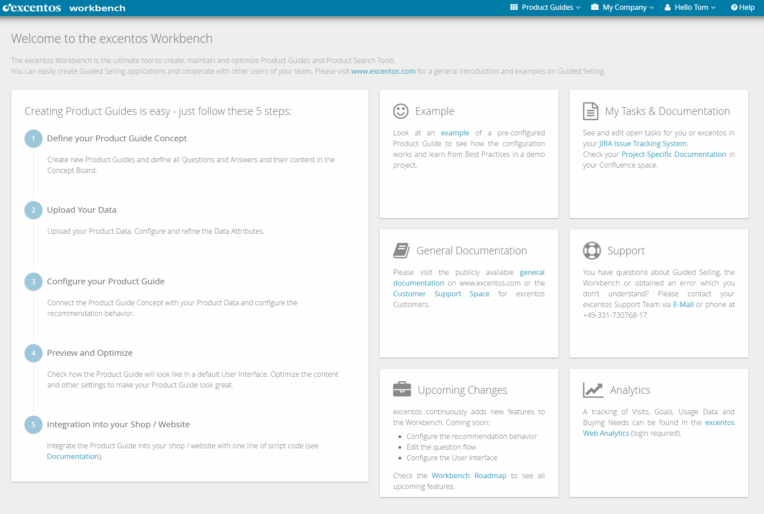The width and height of the screenshot is (764, 514).
Task: Expand the Hello Tom dropdown chevron
Action: (713, 8)
